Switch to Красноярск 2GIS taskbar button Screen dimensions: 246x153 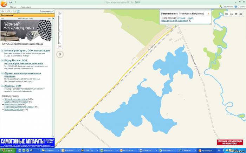[x=206, y=151]
